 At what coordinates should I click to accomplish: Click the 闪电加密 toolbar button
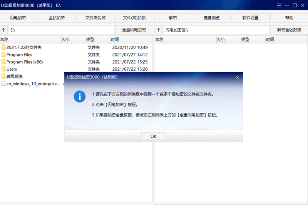pyautogui.click(x=18, y=18)
